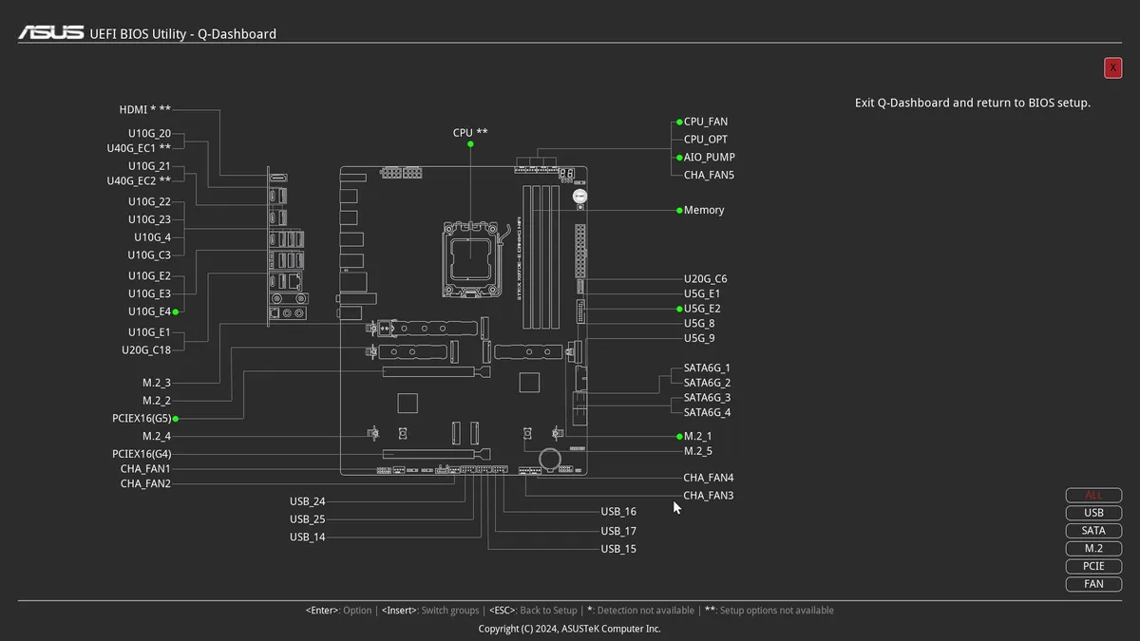Click the green dot beside CPU_FAN
Viewport: 1140px width, 641px height.
pos(679,122)
